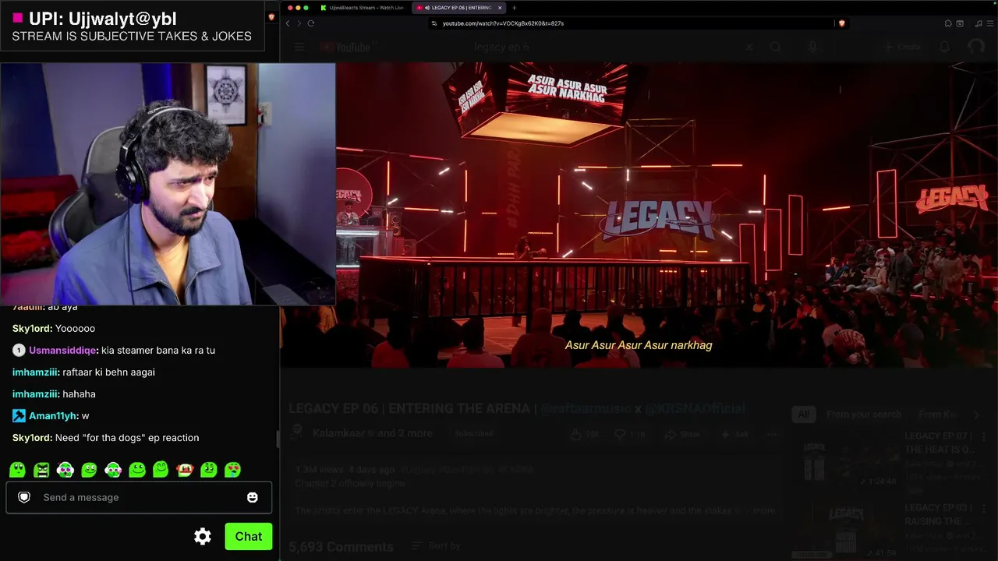Select the From your search chip

click(863, 415)
